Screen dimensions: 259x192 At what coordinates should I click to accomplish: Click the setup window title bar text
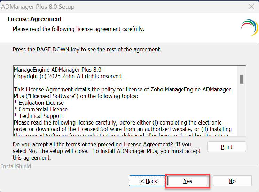coord(38,7)
